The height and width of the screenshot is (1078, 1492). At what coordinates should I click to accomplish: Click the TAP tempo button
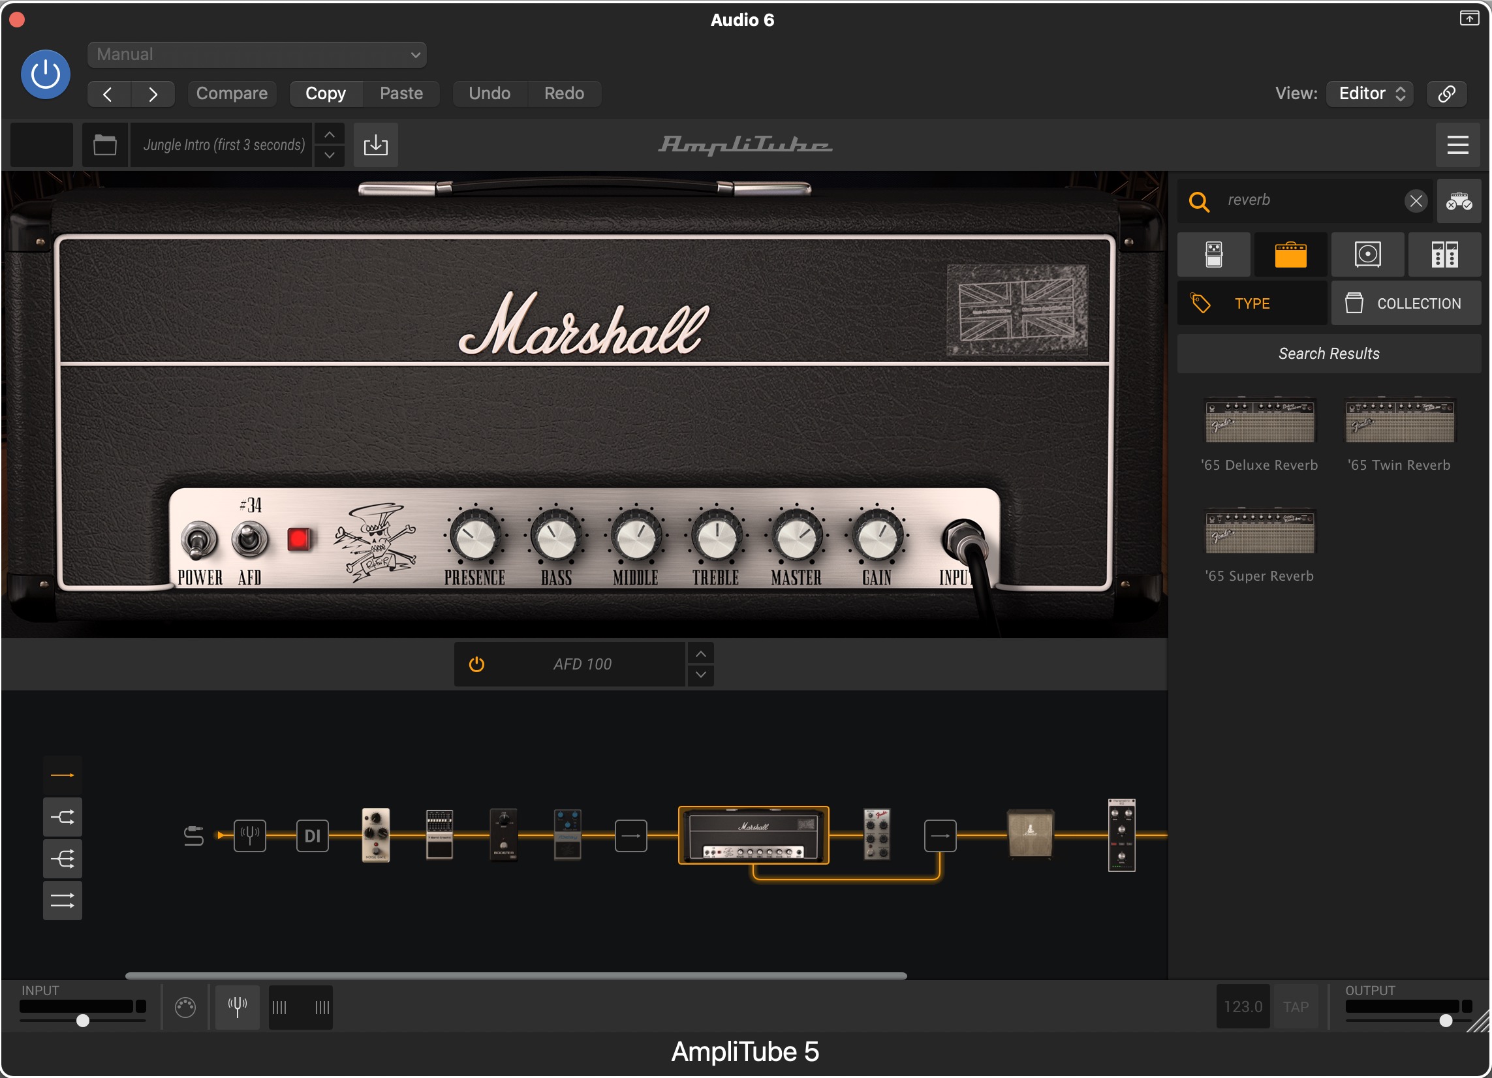click(x=1296, y=1007)
